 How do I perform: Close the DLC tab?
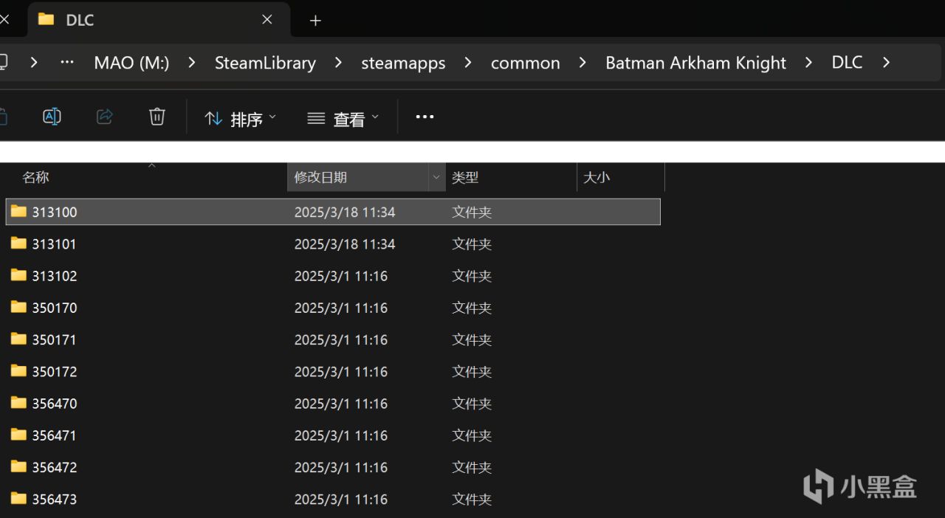[x=267, y=20]
